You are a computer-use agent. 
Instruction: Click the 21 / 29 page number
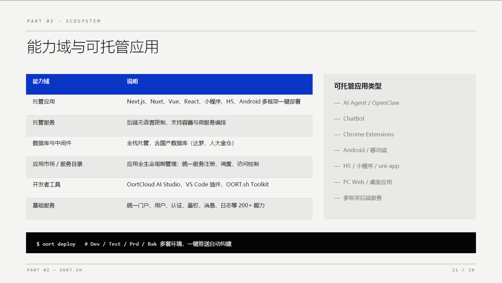coord(463,270)
